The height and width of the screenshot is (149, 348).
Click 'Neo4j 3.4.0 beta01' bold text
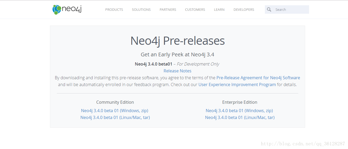tap(154, 64)
